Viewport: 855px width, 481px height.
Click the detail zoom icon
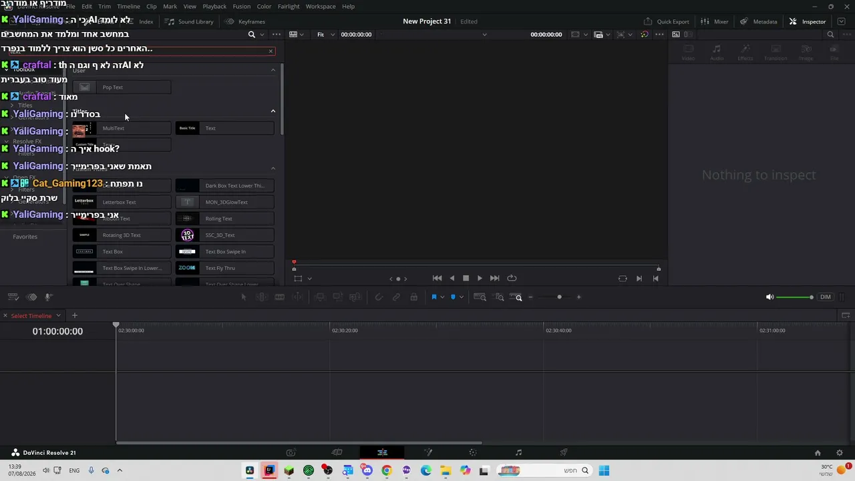[x=499, y=297]
